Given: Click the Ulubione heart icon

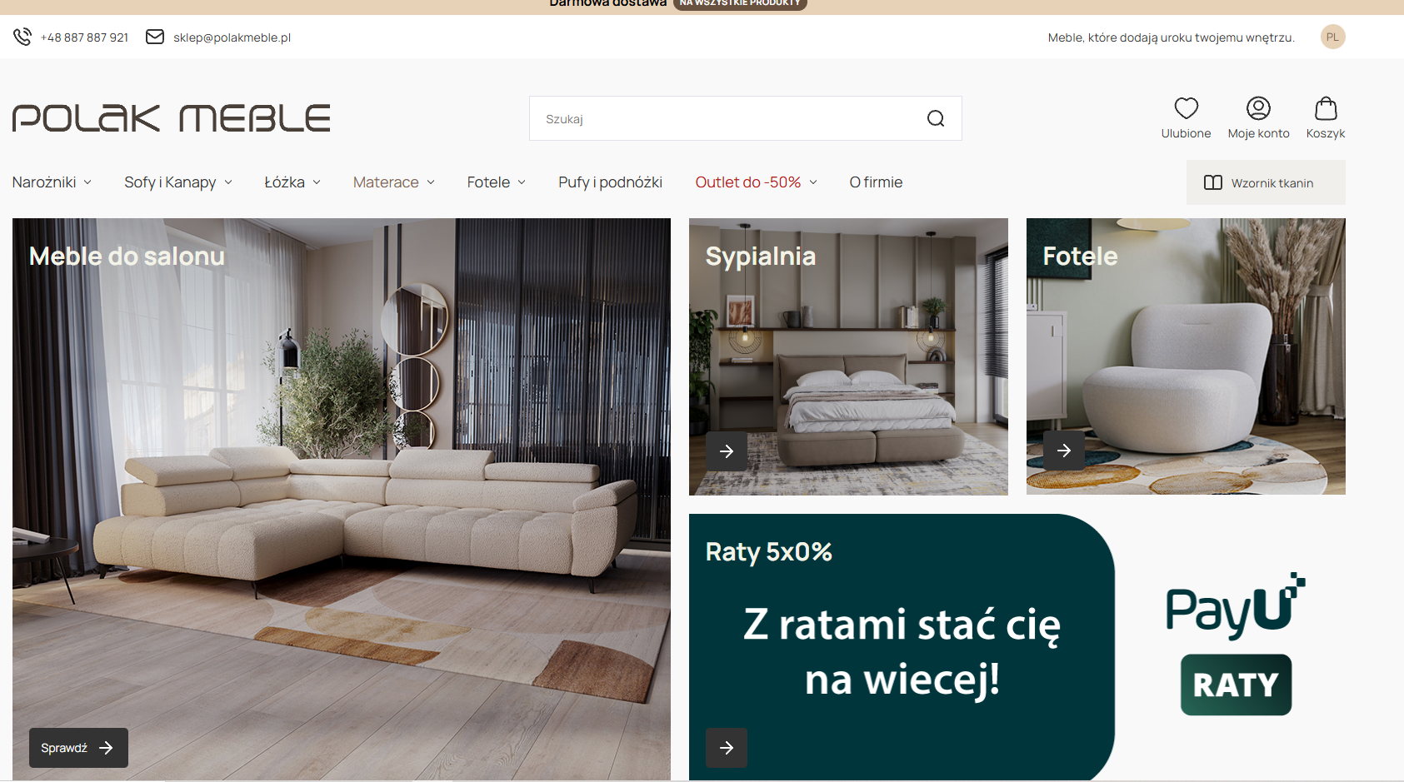Looking at the screenshot, I should pos(1186,109).
